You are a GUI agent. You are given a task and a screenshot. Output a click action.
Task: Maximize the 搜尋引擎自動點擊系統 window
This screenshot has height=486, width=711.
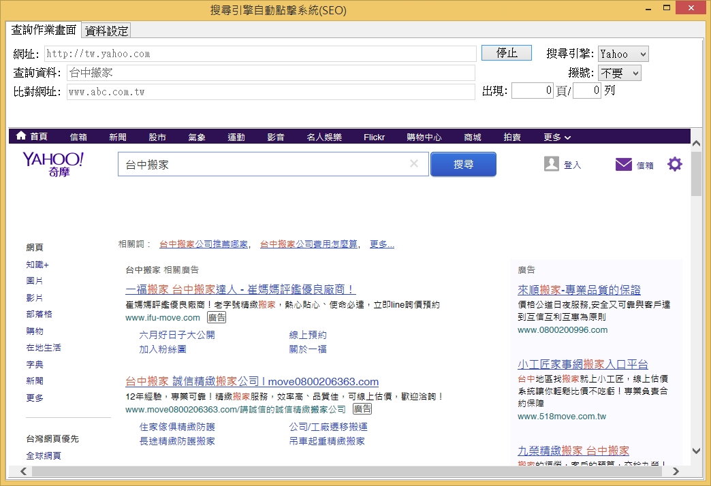coord(667,7)
